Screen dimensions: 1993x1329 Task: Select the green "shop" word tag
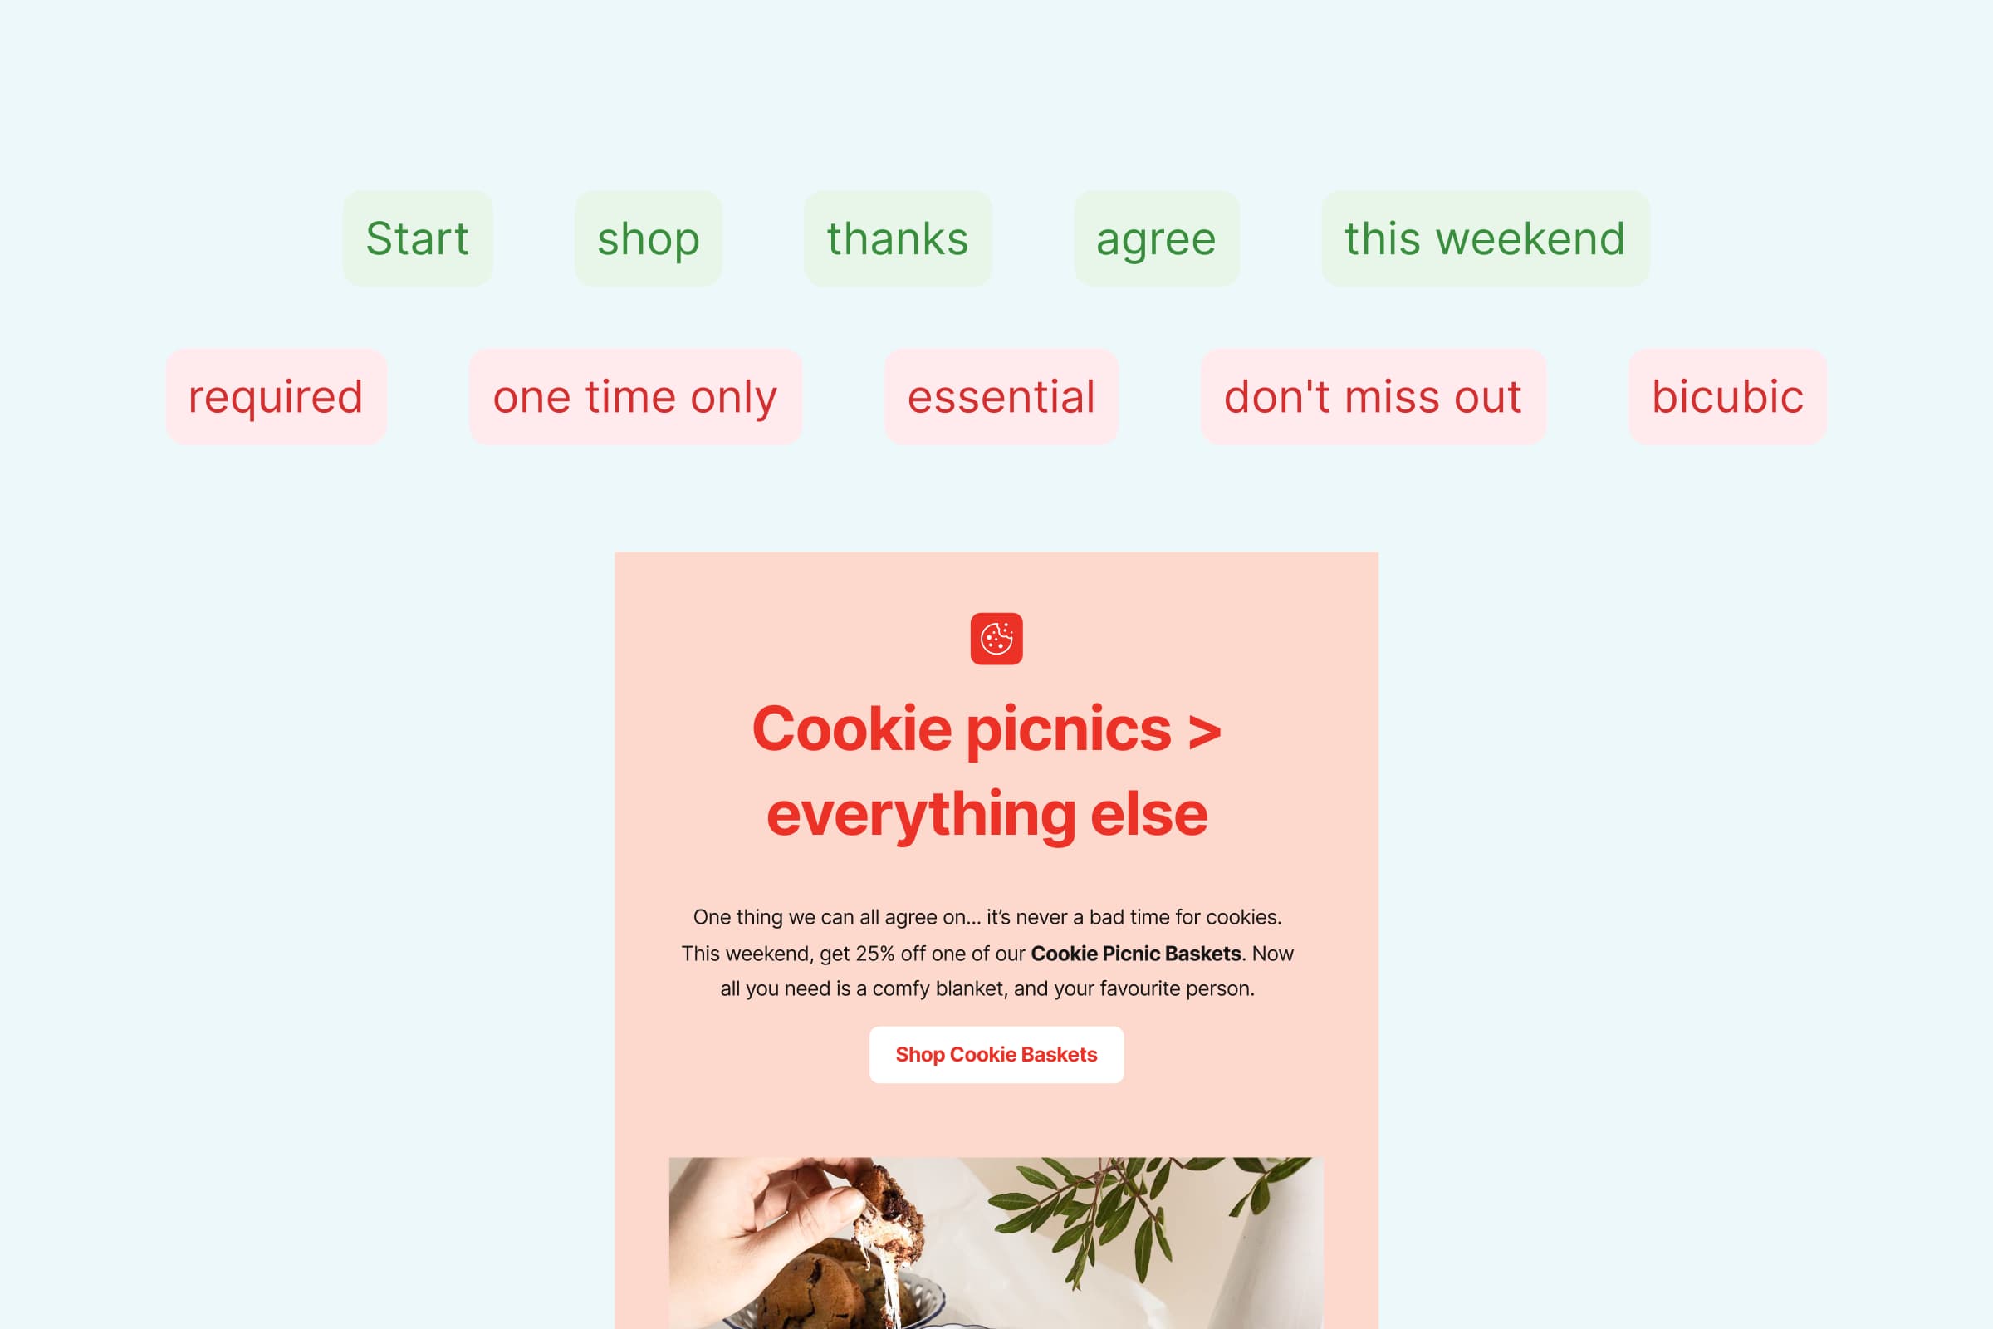coord(649,239)
